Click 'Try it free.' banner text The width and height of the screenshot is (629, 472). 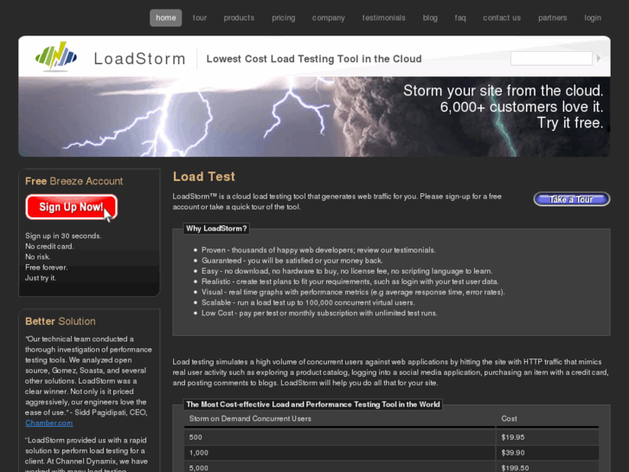(x=570, y=123)
